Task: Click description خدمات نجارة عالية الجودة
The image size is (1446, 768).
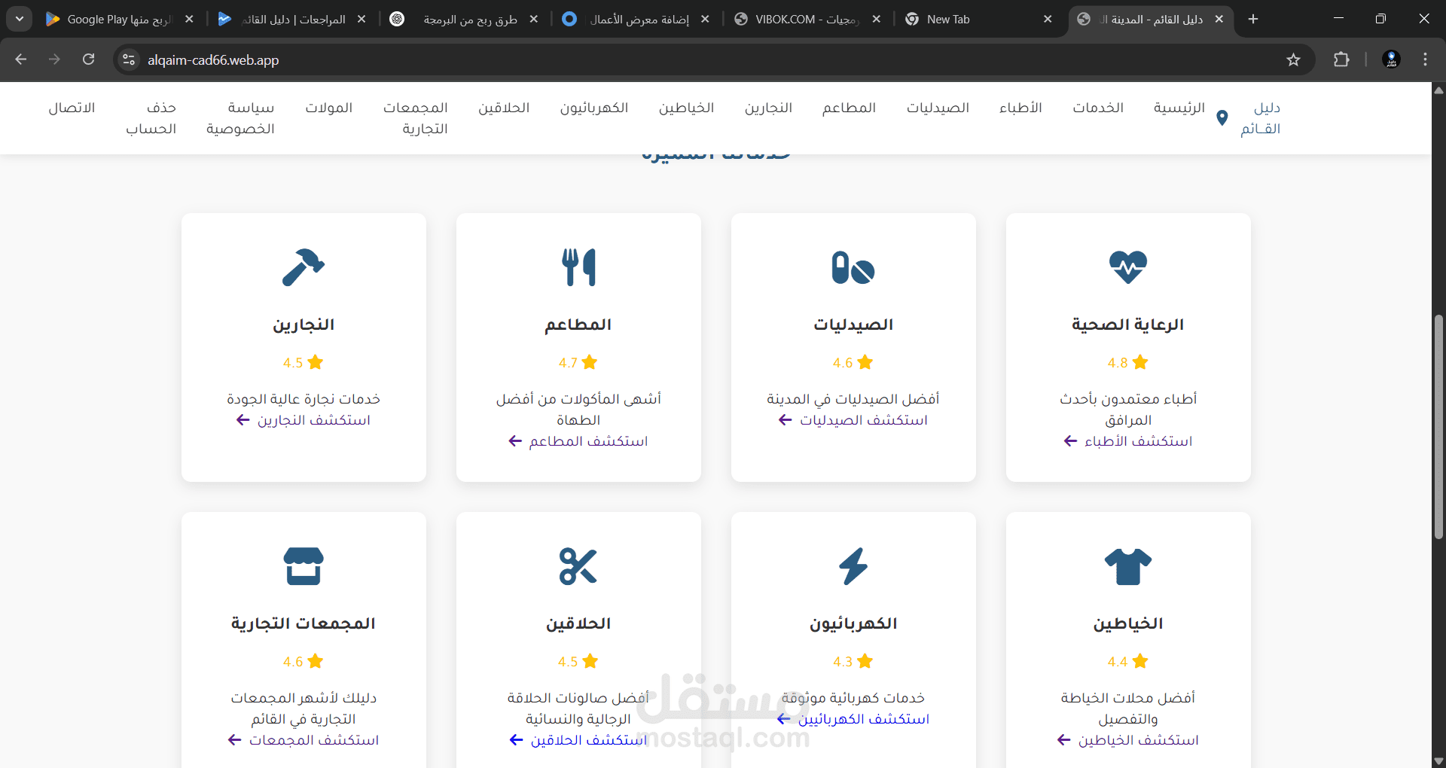Action: coord(304,399)
